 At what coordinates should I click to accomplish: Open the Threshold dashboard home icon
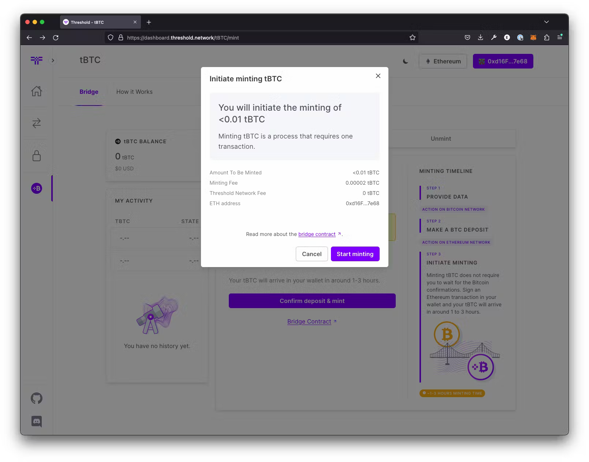[36, 92]
